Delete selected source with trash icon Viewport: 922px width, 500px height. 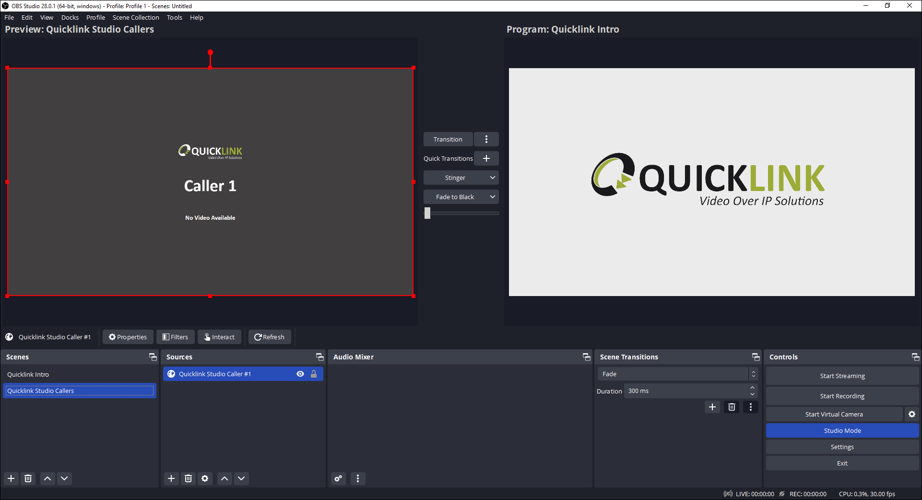(x=188, y=478)
